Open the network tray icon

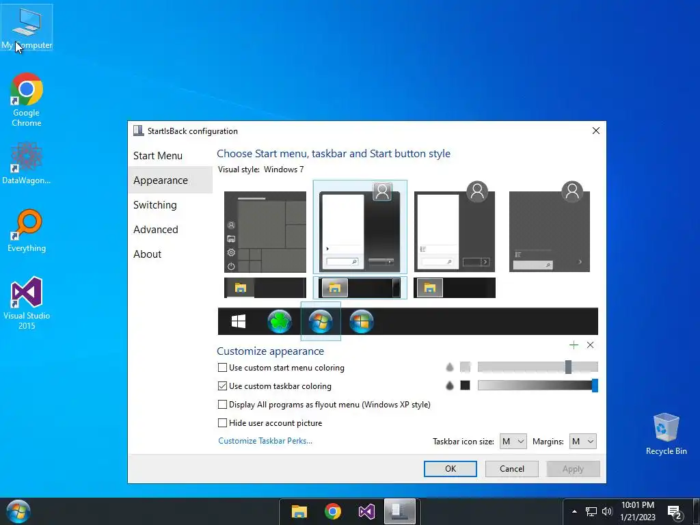(x=591, y=511)
